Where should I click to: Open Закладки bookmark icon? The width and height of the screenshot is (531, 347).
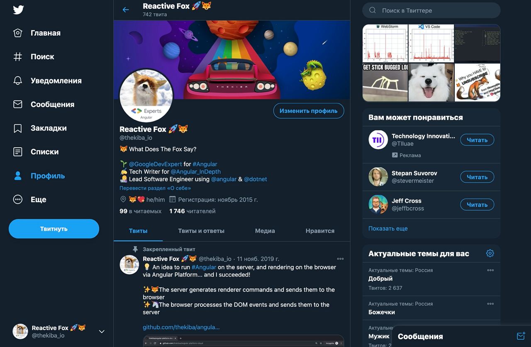(18, 128)
